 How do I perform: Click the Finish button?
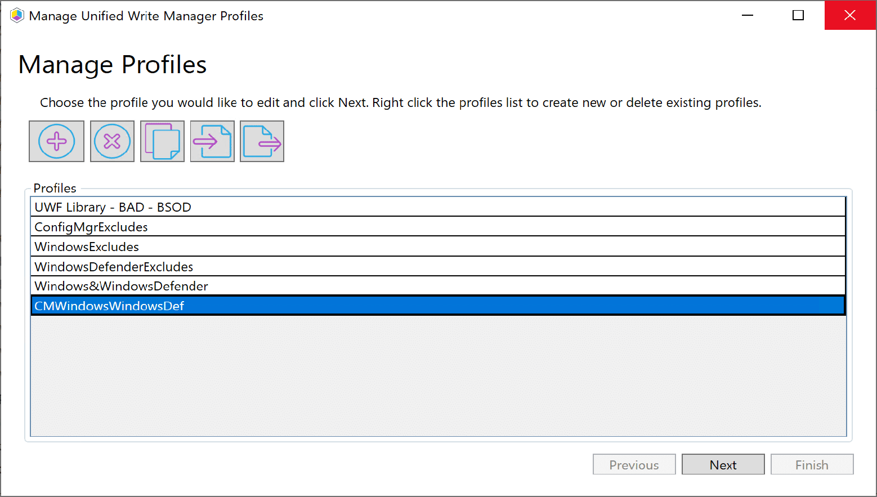pos(812,464)
